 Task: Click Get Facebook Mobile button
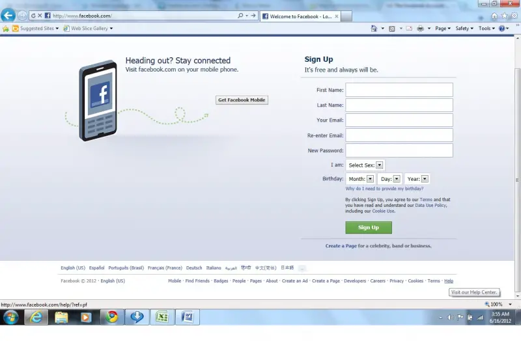242,100
